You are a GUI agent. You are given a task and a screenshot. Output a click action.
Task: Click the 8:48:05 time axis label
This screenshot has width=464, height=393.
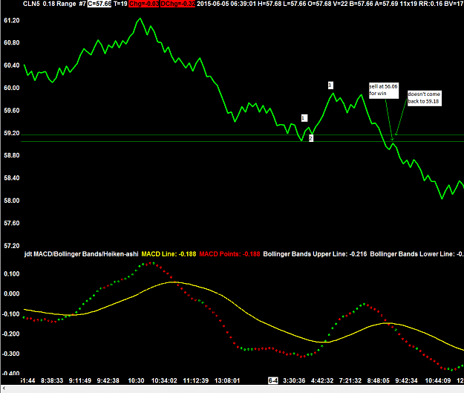point(379,381)
